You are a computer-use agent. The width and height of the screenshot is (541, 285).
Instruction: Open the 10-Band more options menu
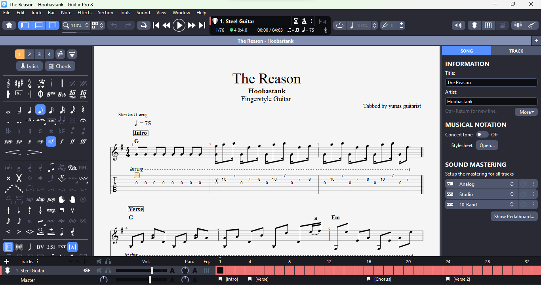pyautogui.click(x=533, y=205)
